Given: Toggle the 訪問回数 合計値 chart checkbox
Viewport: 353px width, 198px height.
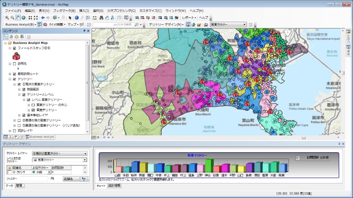Looking at the screenshot, I should 298,158.
